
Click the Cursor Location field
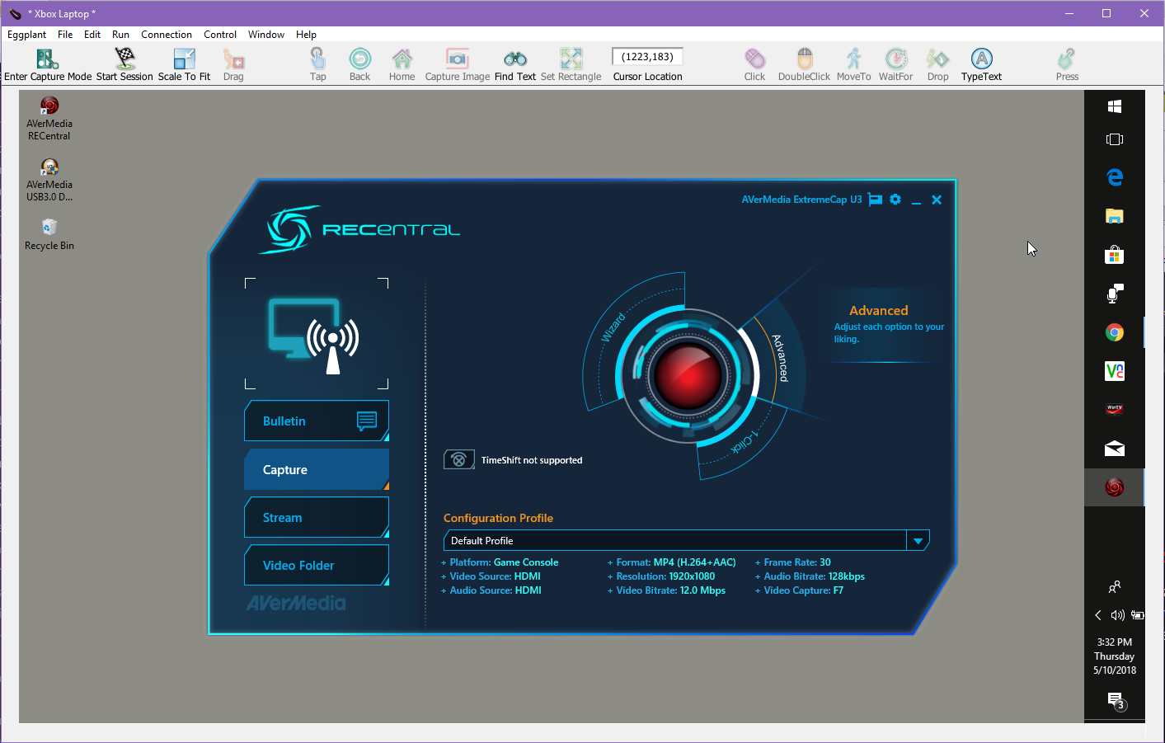pos(647,56)
